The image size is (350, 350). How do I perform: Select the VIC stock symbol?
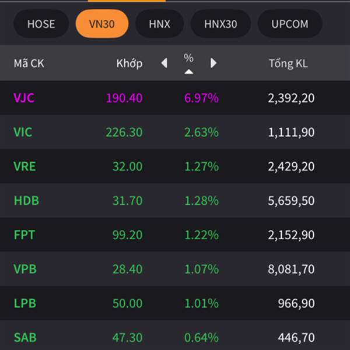(23, 132)
